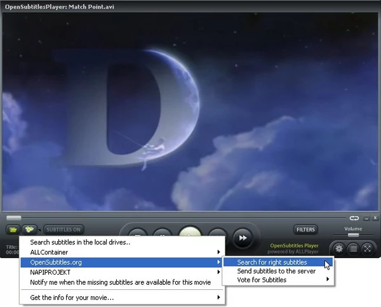Click the powered by ALLPlayer text

point(293,252)
